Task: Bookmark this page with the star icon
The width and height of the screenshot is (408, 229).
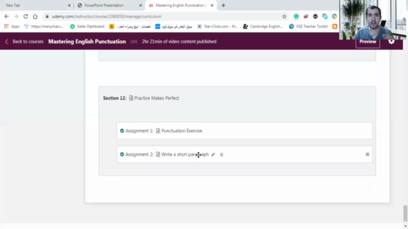Action: [x=284, y=17]
